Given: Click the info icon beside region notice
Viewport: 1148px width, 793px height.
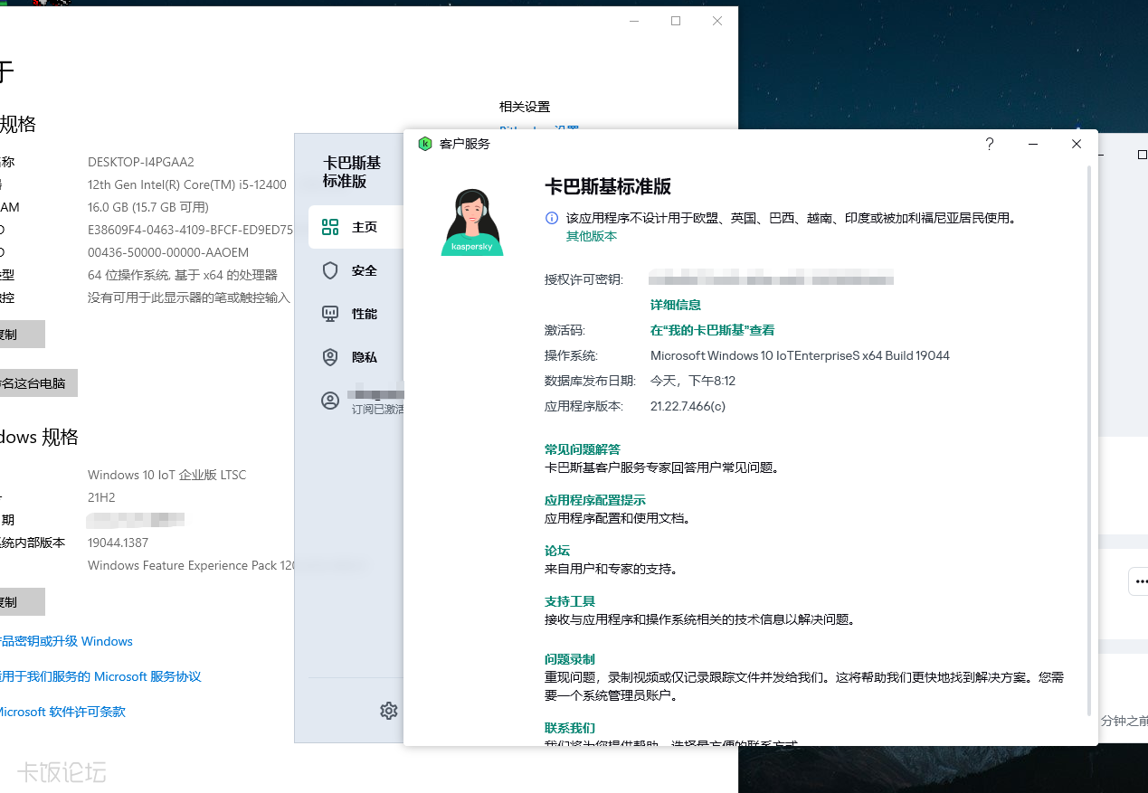Looking at the screenshot, I should coord(552,218).
